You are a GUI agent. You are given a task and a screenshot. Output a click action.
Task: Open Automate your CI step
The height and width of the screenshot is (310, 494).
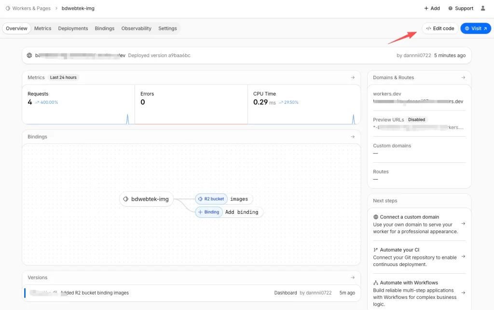click(x=419, y=257)
